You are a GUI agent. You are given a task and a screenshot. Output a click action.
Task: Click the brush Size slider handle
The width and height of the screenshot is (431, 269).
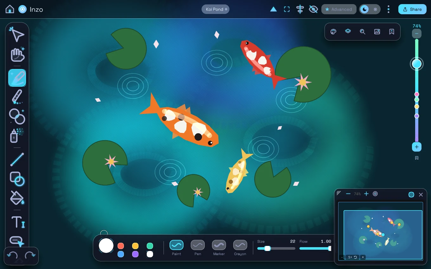[267, 248]
